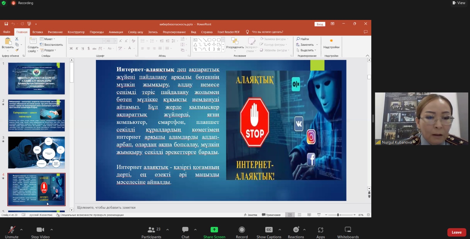Viewport: 470px width, 239px height.
Task: Click the notes field to add notes
Action: (220, 207)
